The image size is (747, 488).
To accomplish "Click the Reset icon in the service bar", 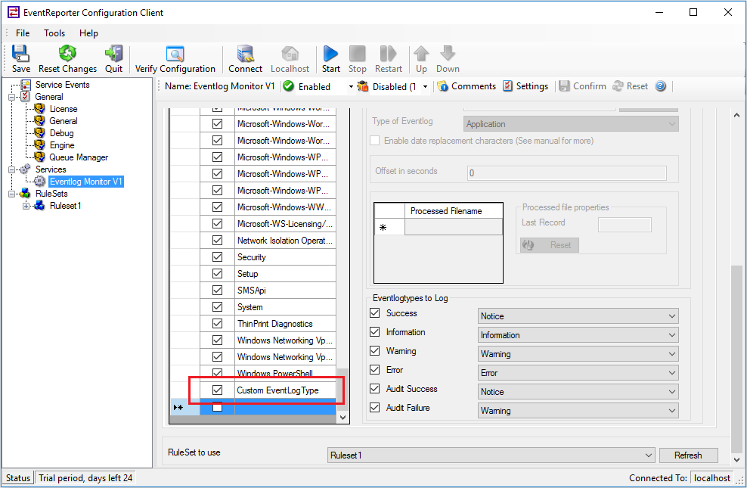I will 630,86.
